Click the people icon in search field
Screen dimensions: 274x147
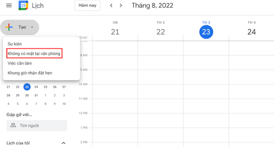[x=13, y=125]
